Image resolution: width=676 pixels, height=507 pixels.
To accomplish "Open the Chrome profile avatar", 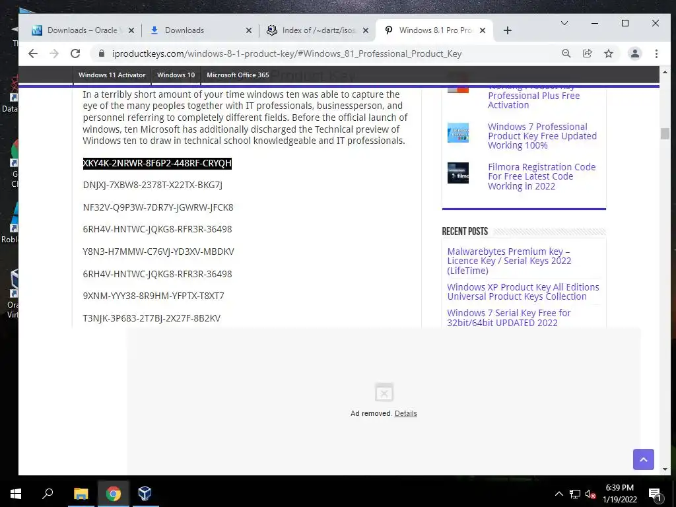I will (634, 53).
